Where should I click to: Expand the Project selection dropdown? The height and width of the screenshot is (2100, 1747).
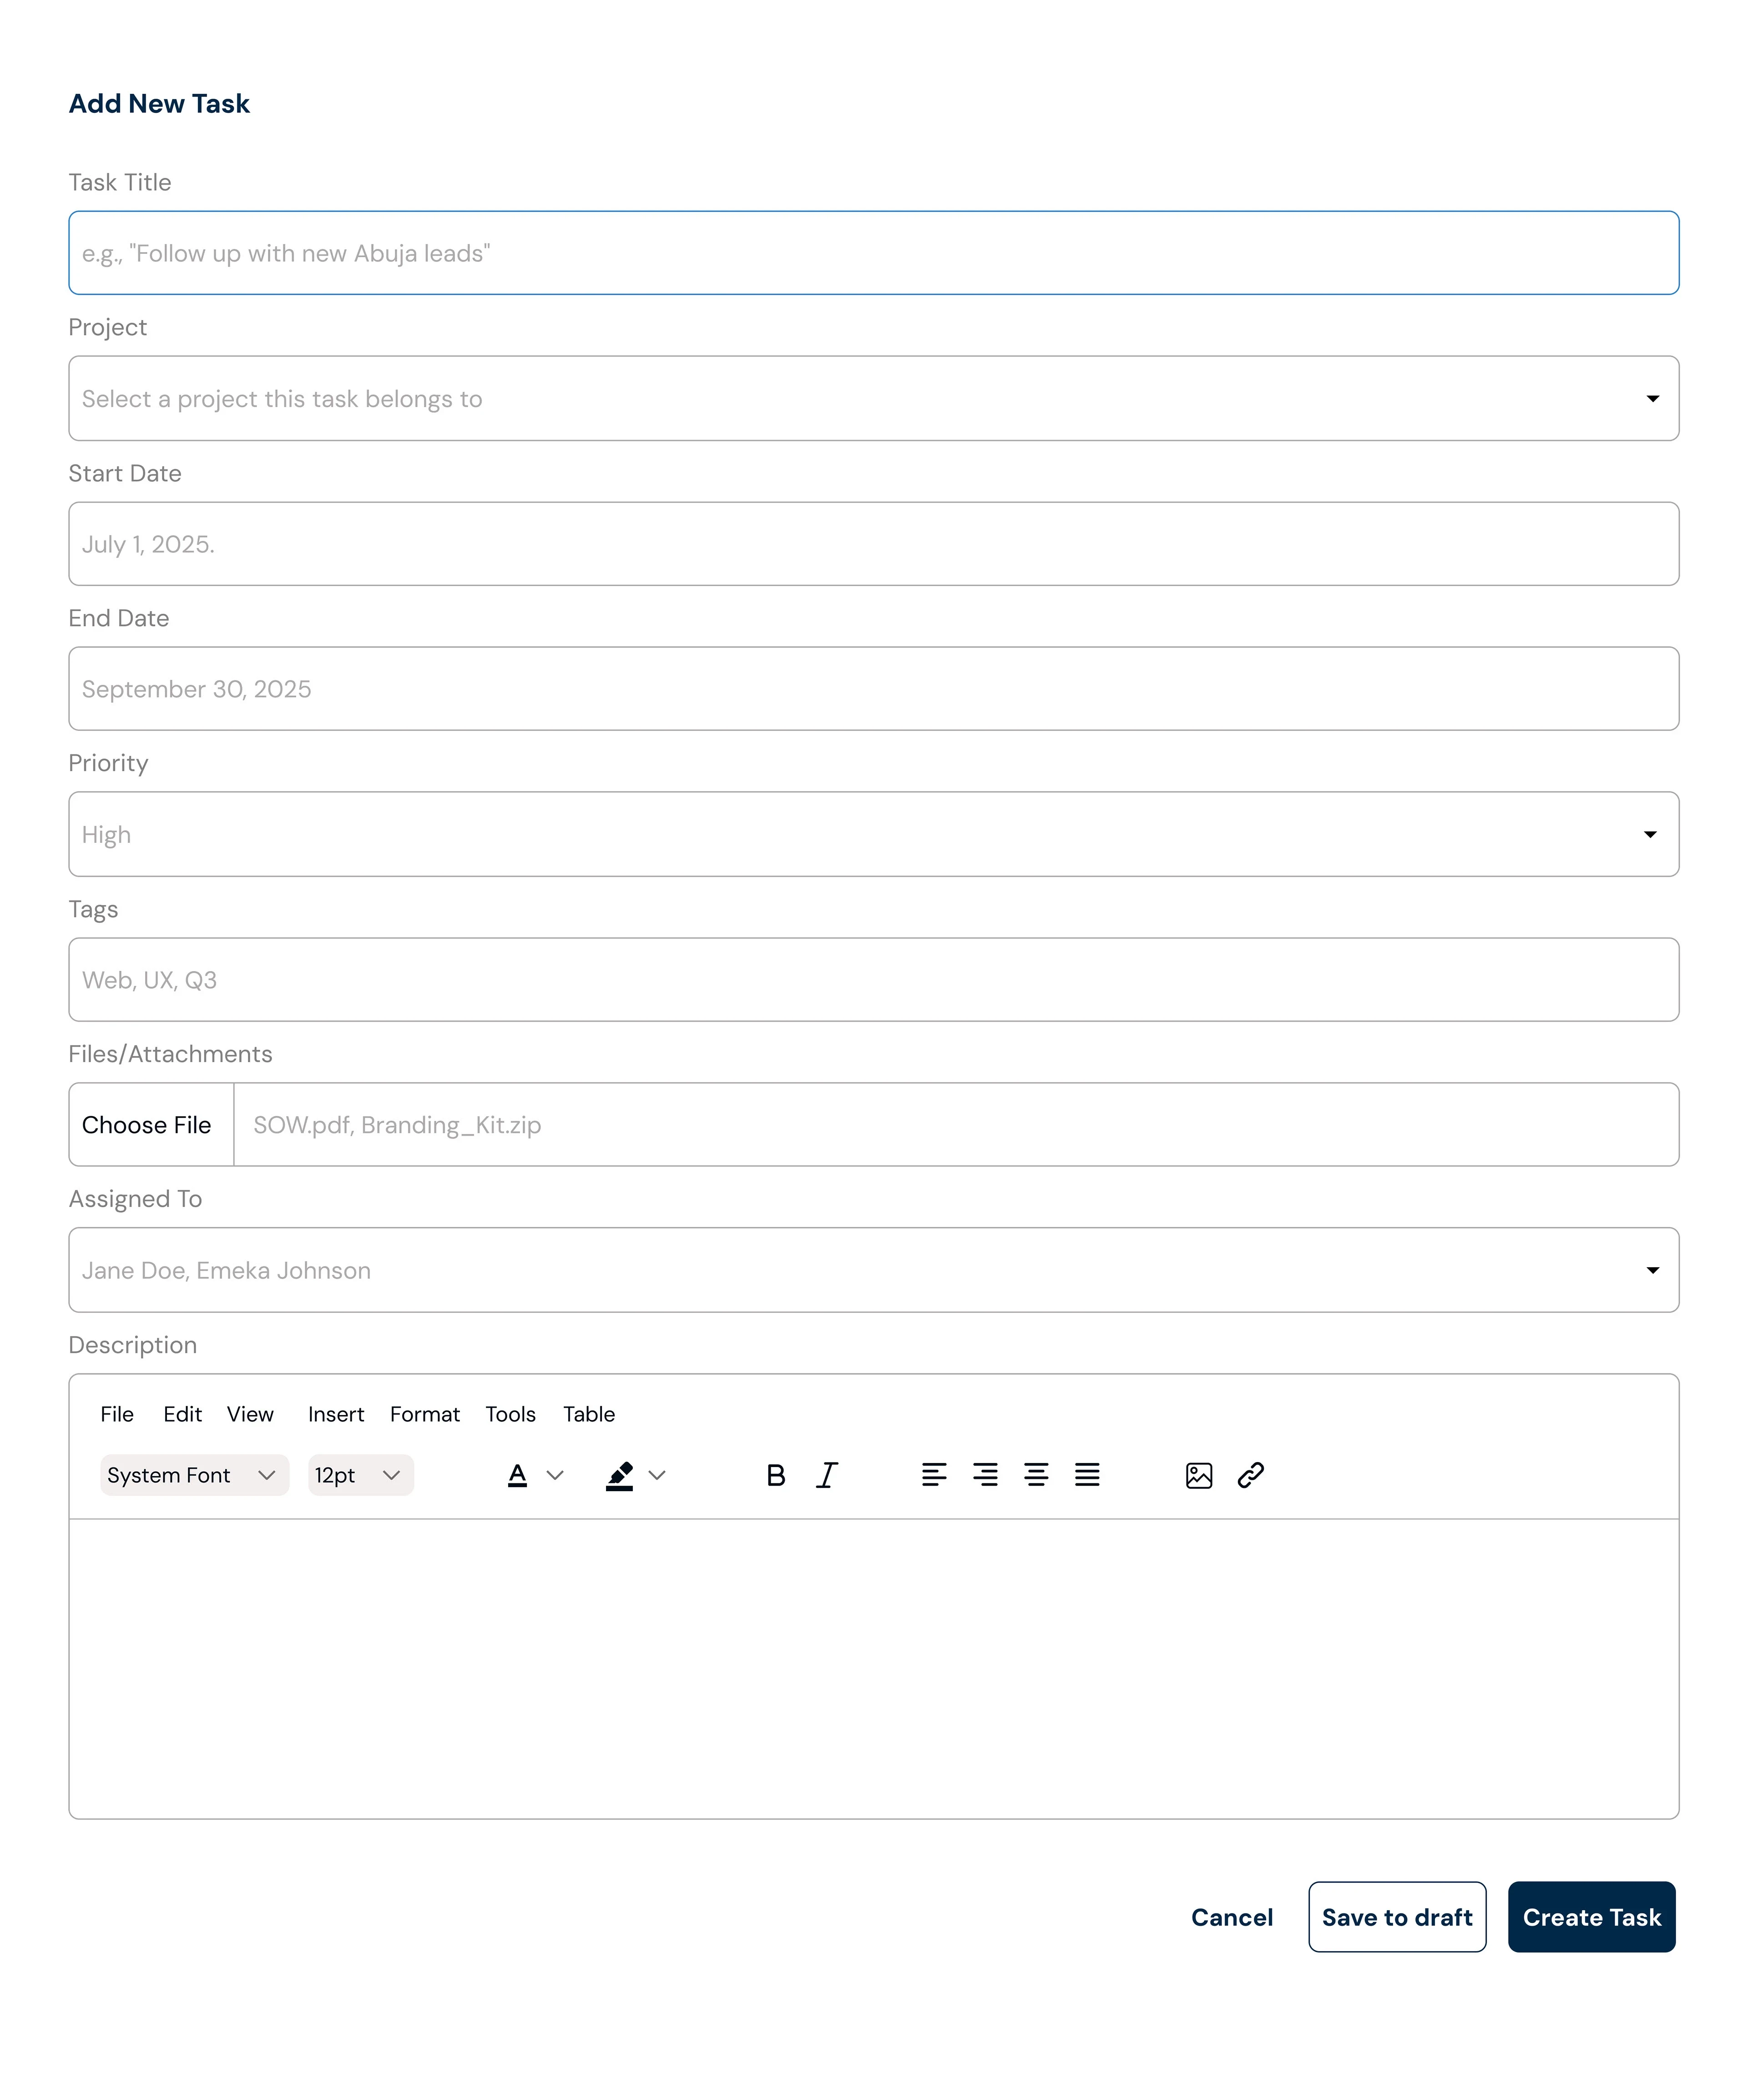coord(873,398)
